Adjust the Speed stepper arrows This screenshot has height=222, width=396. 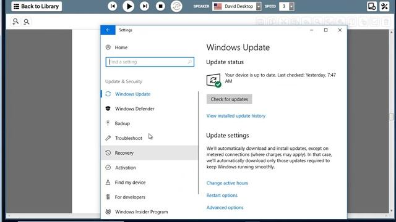[x=291, y=6]
